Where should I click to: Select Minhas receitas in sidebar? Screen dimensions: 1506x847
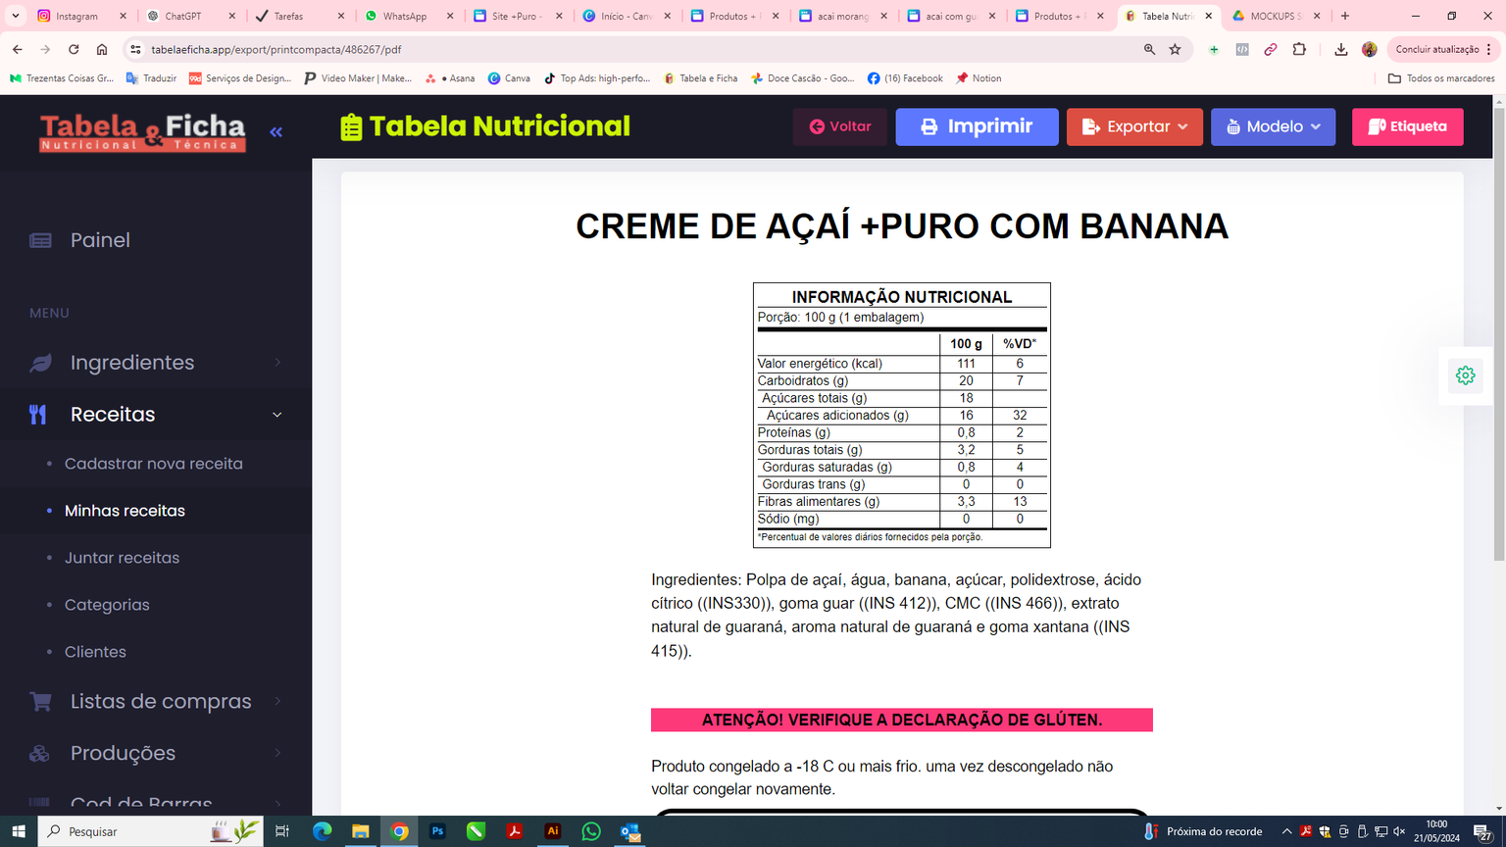point(125,511)
